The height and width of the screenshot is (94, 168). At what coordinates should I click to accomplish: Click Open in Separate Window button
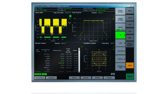[130, 44]
